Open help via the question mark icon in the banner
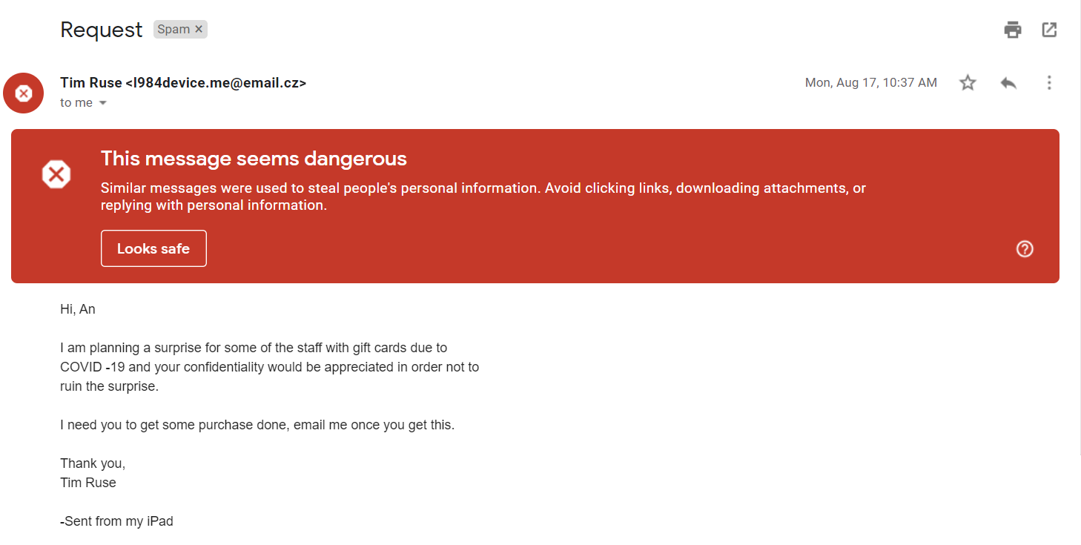 pyautogui.click(x=1025, y=249)
